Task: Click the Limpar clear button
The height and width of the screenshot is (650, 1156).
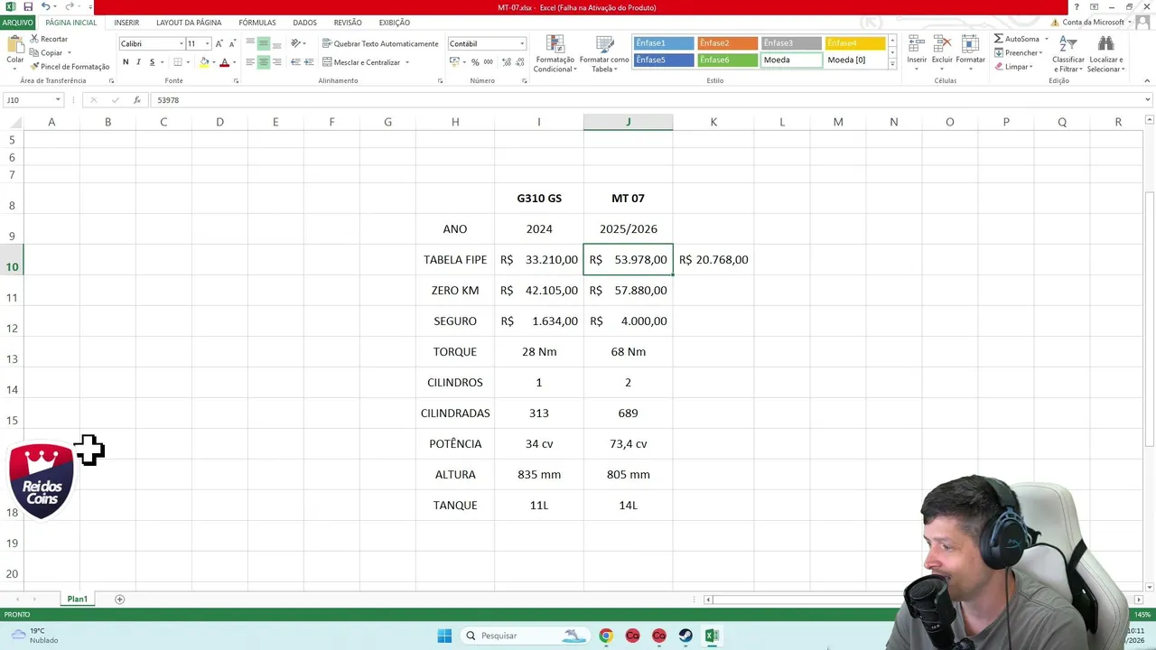Action: tap(1013, 66)
